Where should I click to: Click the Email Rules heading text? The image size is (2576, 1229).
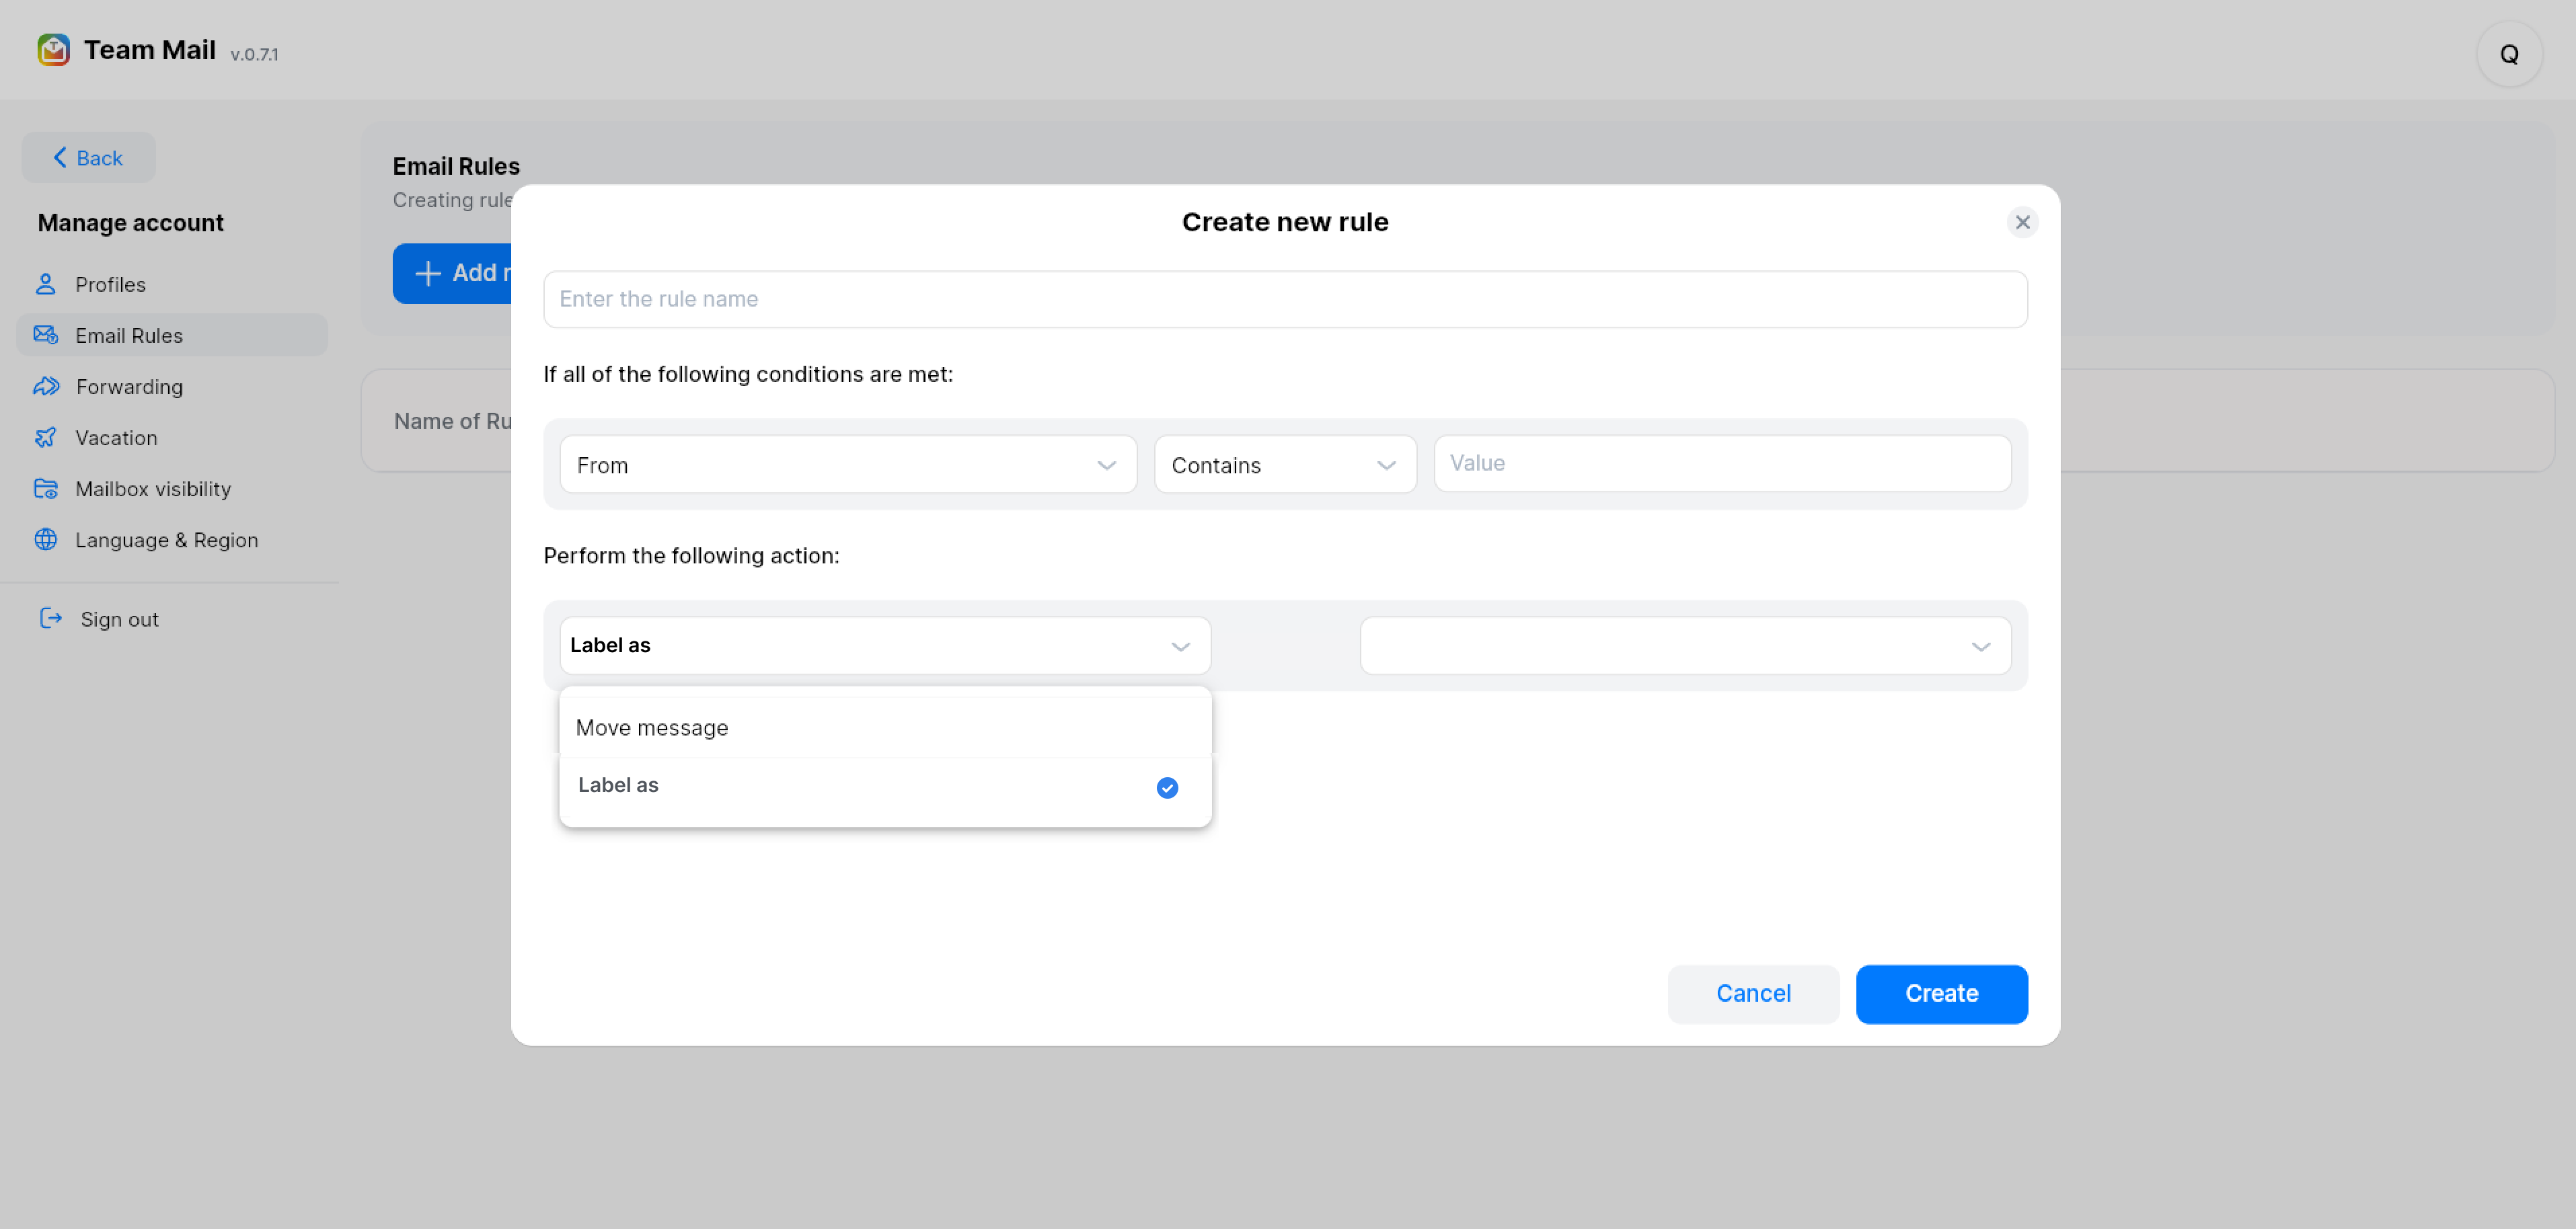point(456,166)
